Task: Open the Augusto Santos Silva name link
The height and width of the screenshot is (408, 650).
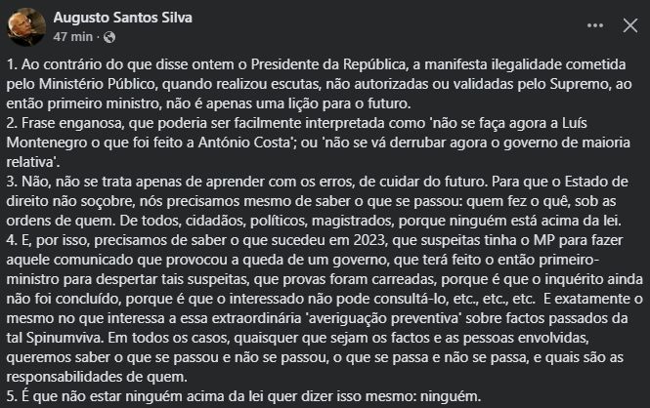Action: pos(123,18)
